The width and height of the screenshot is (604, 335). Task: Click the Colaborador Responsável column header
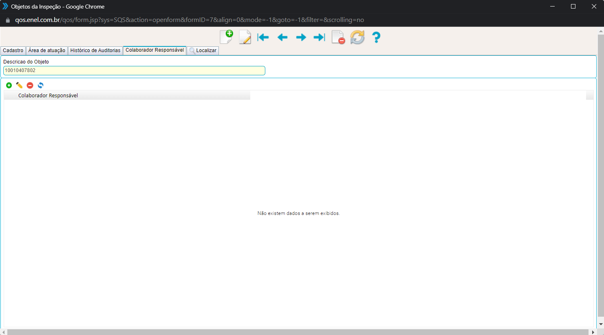48,96
